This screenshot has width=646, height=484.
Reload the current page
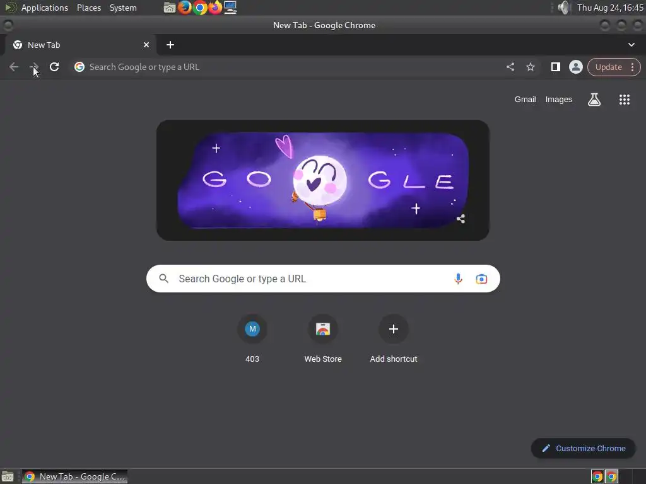coord(54,67)
